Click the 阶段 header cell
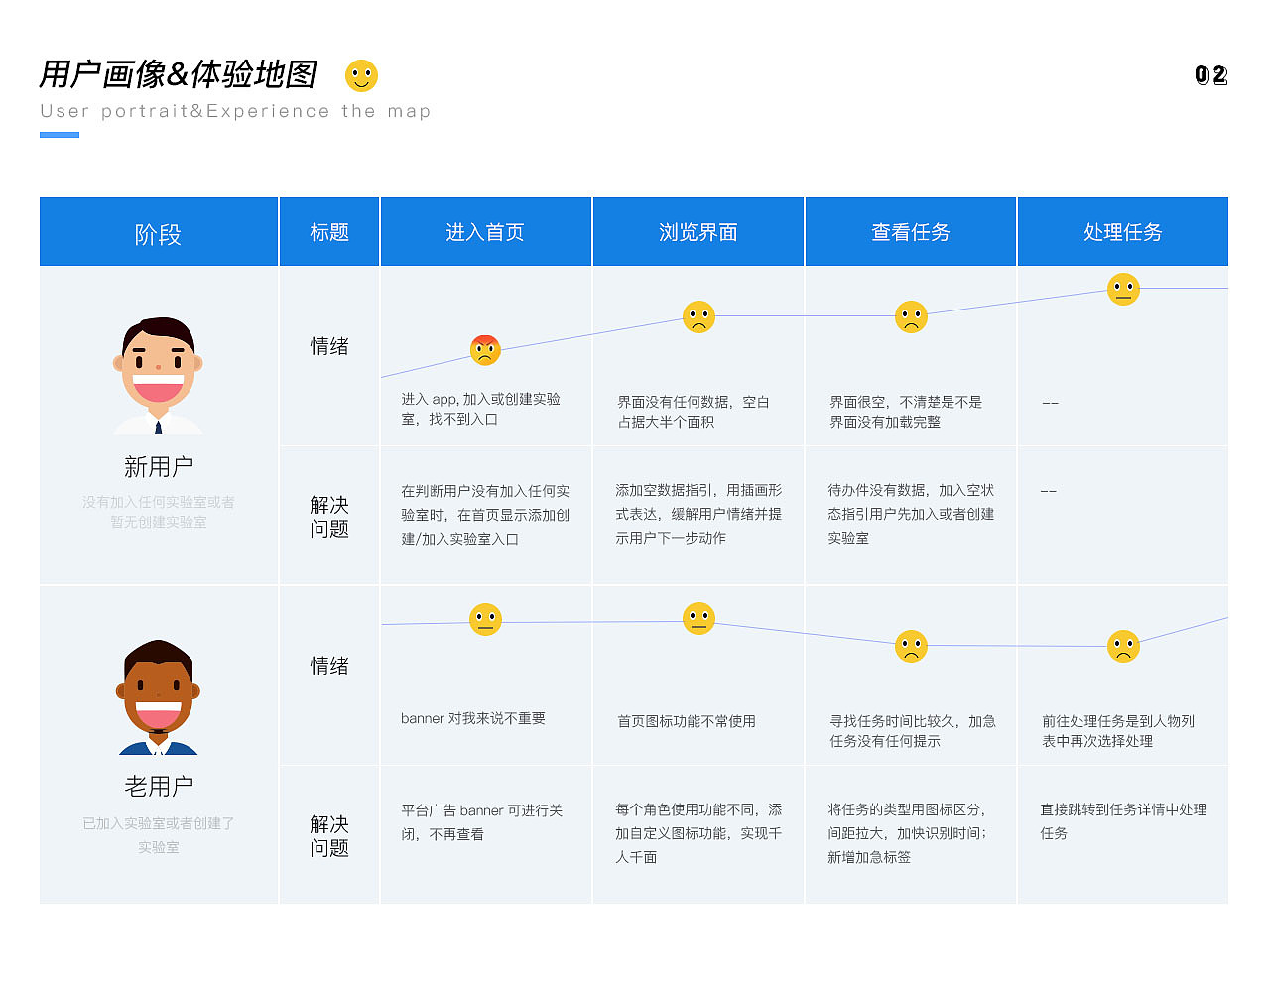 click(158, 231)
